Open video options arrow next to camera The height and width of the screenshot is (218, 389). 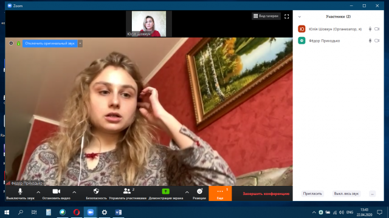click(x=74, y=192)
